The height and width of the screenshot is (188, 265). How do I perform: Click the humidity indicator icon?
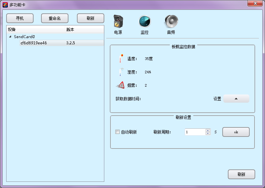coord(121,72)
